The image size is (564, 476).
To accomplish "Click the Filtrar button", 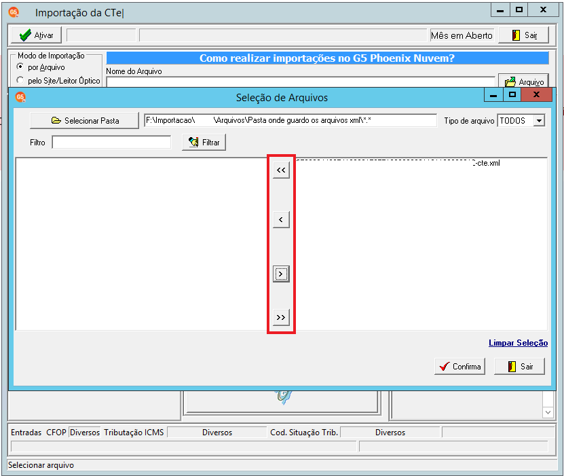I will [x=204, y=143].
